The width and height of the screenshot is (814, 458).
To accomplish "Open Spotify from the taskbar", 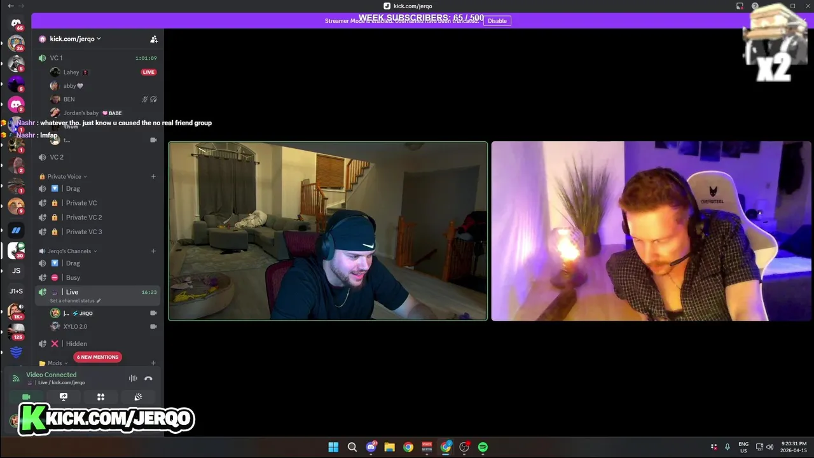I will (483, 447).
